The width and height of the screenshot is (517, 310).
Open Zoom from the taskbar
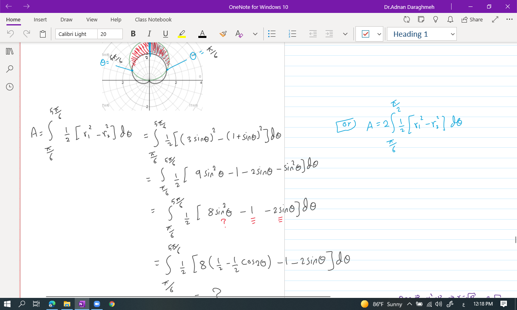tap(97, 304)
